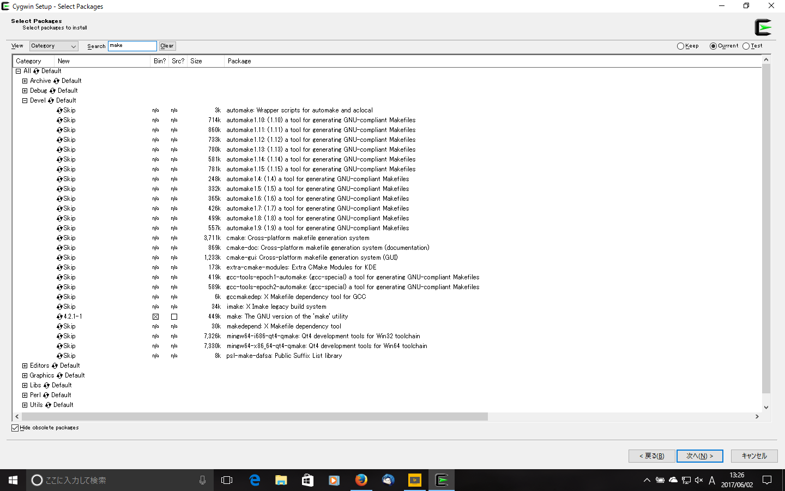Click the Bin? column header

(x=159, y=61)
